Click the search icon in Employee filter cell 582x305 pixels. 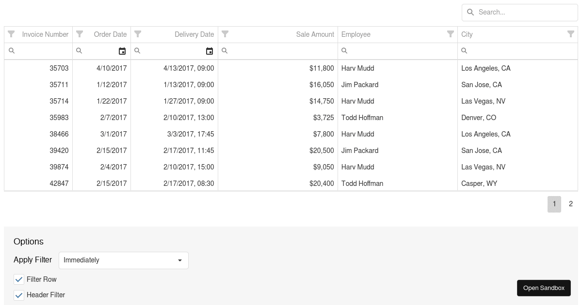coord(344,50)
